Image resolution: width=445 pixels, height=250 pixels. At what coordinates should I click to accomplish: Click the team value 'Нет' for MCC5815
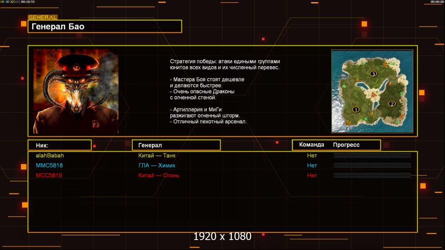[x=312, y=175]
